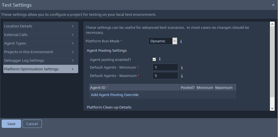This screenshot has width=278, height=137.
Task: Click the Cancel button
Action: 32,124
